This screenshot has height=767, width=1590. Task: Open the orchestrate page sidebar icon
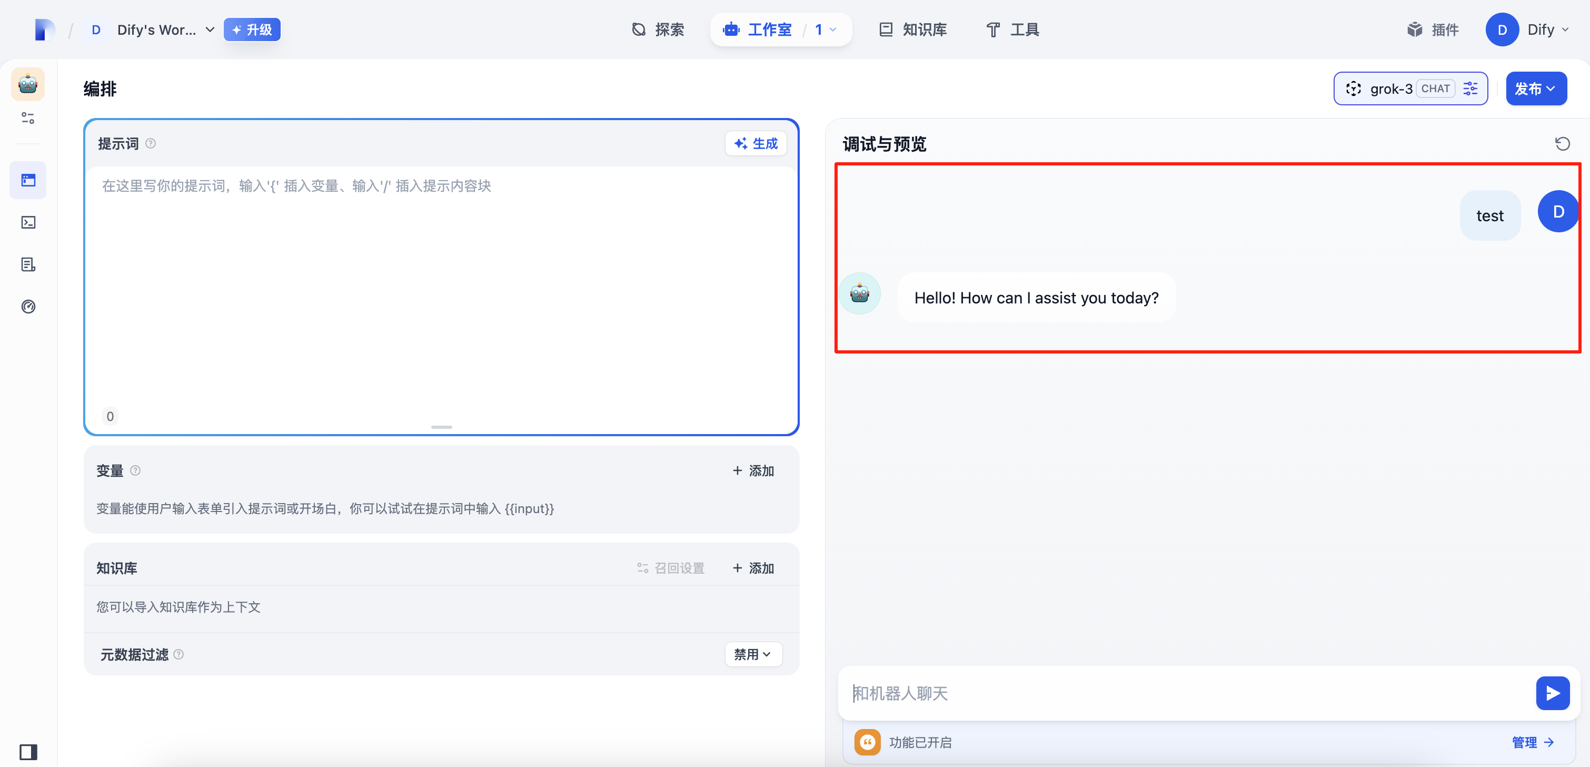coord(28,180)
